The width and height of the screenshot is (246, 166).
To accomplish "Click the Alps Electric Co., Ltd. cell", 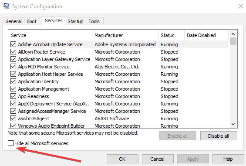I will pyautogui.click(x=117, y=67).
